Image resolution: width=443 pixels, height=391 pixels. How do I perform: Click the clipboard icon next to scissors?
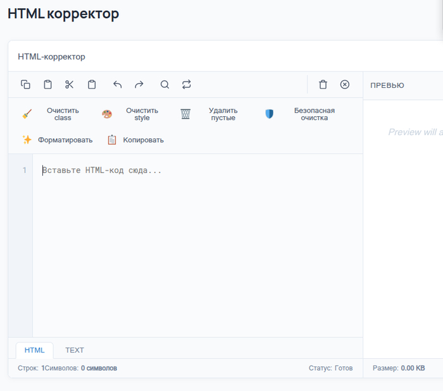[x=92, y=84]
